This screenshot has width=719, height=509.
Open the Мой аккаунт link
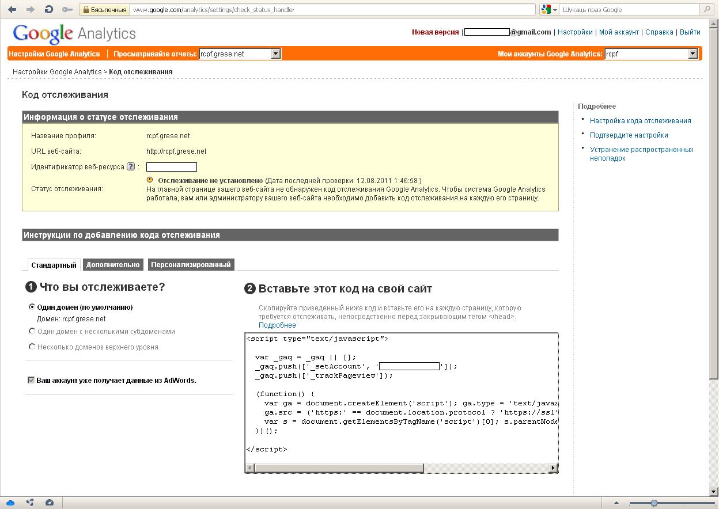point(619,32)
